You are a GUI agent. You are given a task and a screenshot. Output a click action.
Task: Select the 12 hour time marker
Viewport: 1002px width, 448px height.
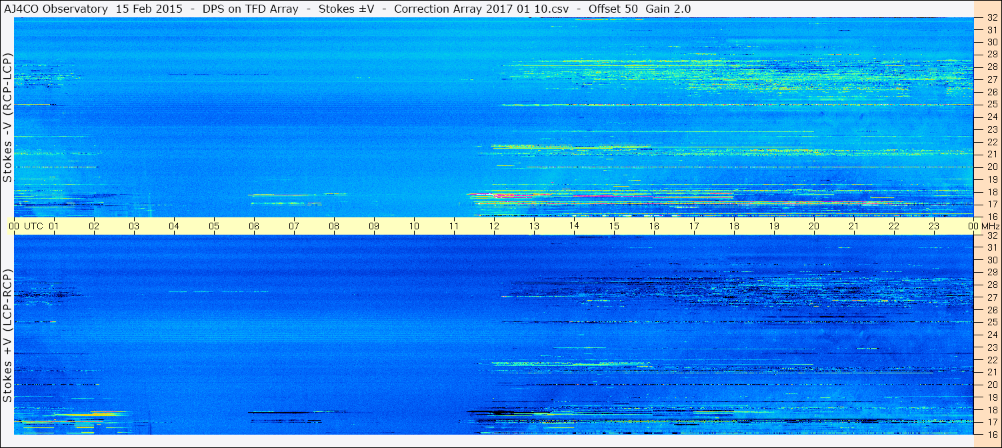[494, 226]
